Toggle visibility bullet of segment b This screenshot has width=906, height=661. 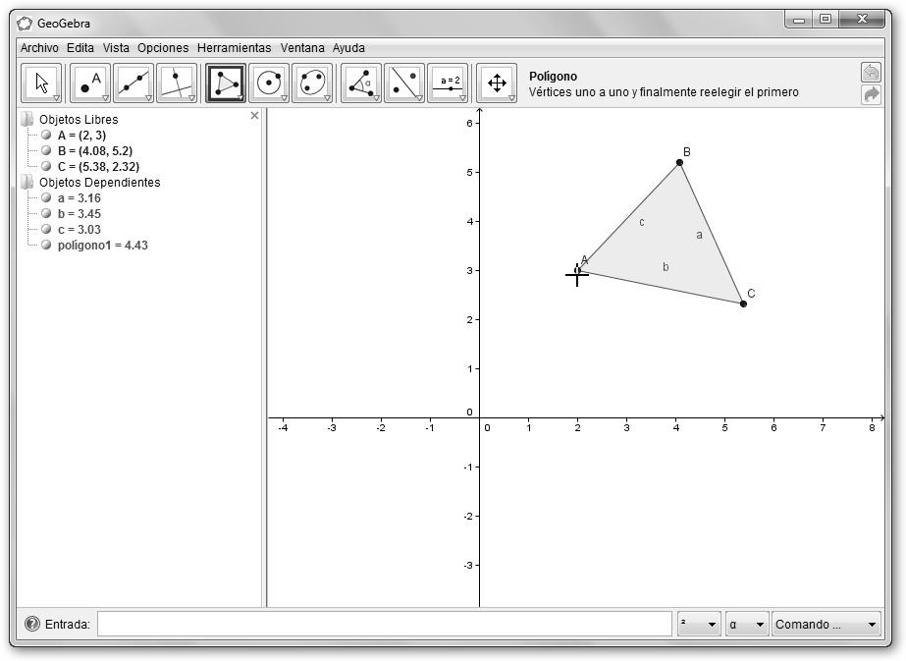tap(46, 214)
